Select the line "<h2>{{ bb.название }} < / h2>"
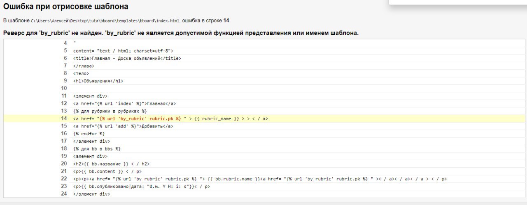 coord(111,164)
